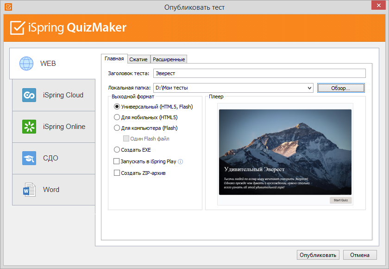Click the info icon beside iSpring Play
This screenshot has height=269, width=389.
[181, 162]
